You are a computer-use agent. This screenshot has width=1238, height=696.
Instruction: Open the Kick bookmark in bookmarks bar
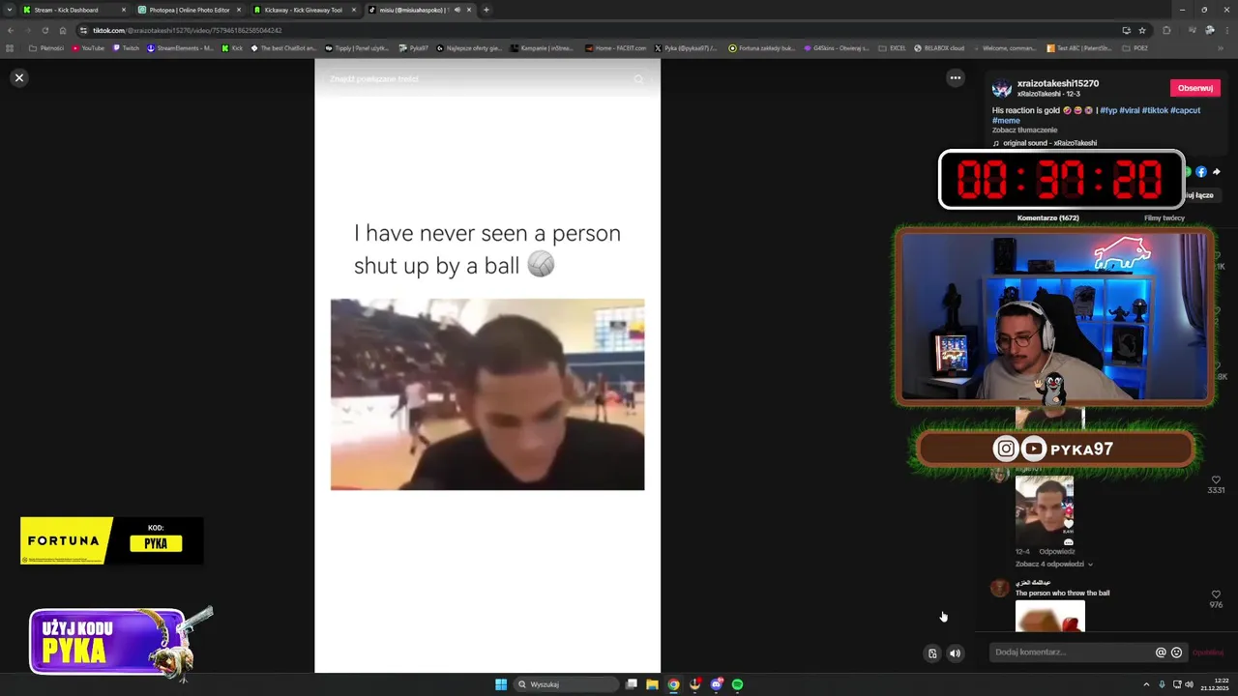[x=232, y=47]
